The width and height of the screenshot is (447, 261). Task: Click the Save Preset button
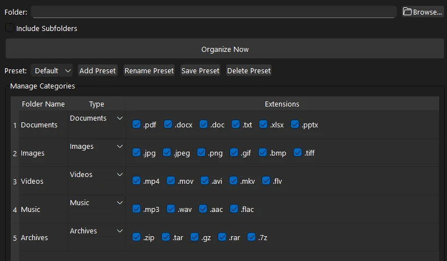coord(201,70)
